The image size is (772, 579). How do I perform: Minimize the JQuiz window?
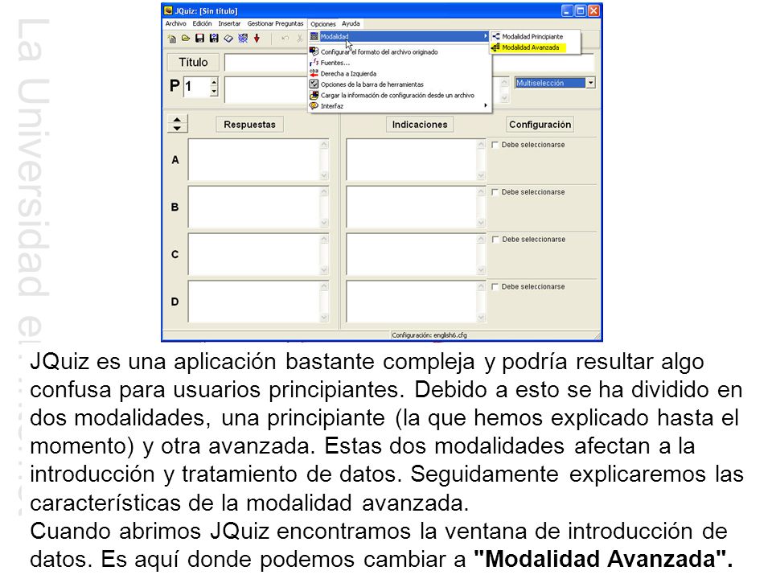[x=567, y=10]
